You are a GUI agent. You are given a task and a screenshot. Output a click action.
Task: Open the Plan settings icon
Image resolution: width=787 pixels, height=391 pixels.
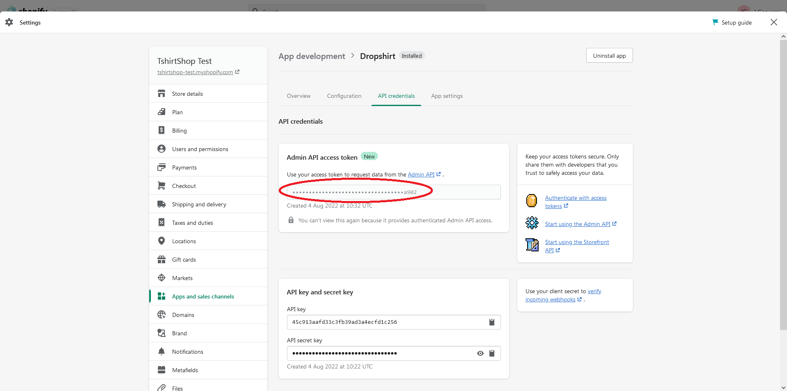[161, 112]
